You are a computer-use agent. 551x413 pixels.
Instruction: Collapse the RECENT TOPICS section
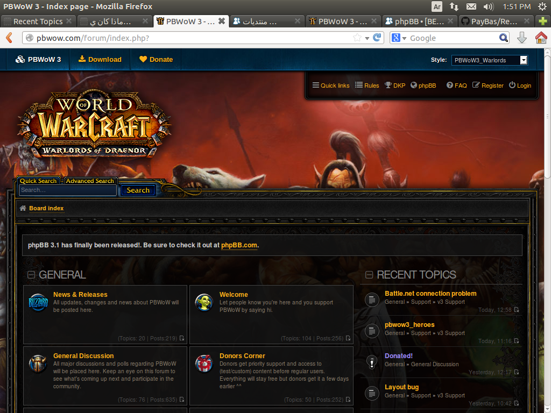click(x=369, y=275)
